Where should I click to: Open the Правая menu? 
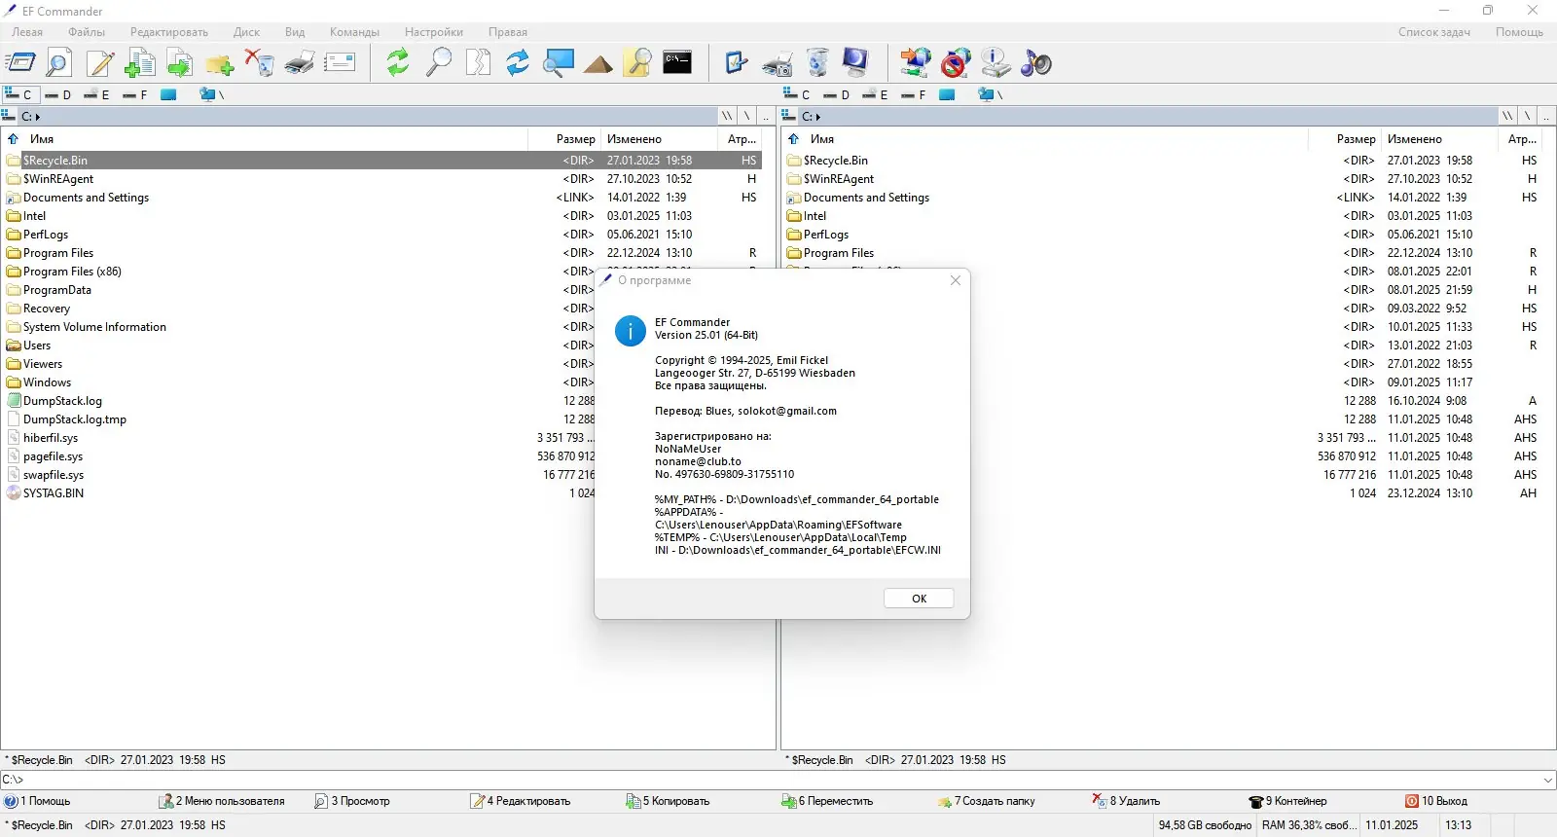point(508,32)
